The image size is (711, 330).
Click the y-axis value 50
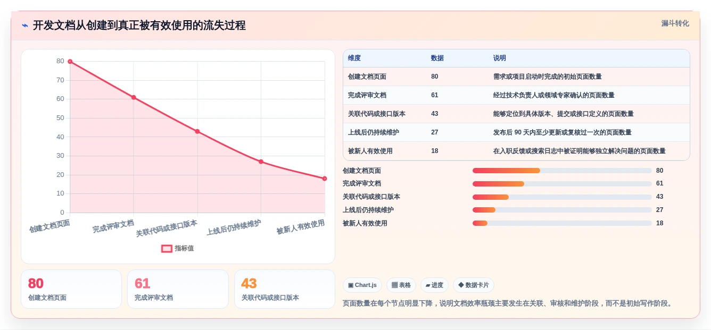[60, 118]
